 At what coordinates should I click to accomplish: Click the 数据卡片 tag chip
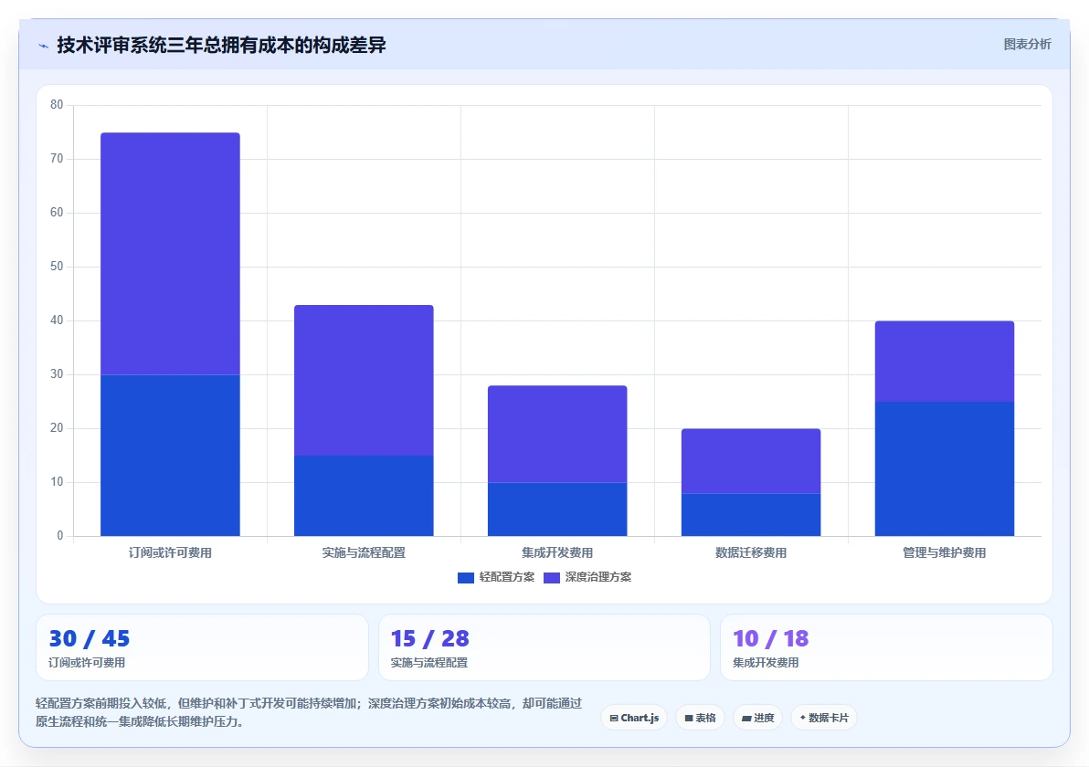coord(824,718)
